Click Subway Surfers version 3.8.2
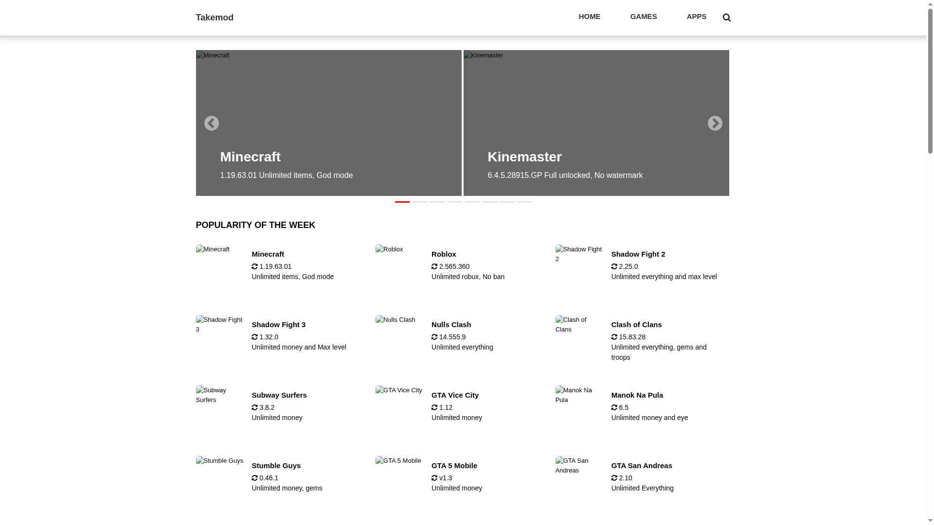The height and width of the screenshot is (525, 934). tap(267, 407)
